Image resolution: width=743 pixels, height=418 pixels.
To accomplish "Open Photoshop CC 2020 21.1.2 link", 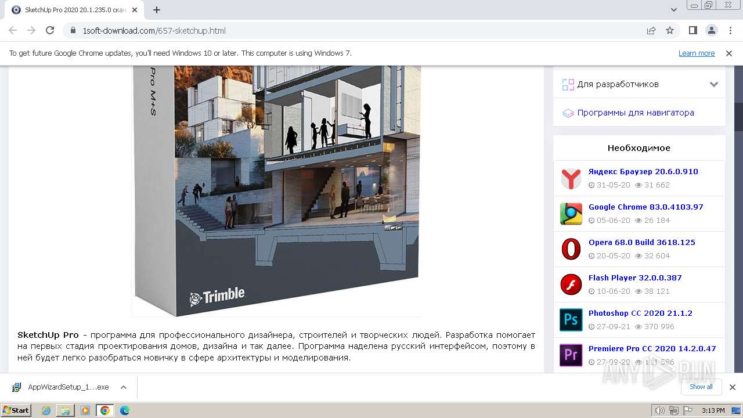I will (x=640, y=313).
